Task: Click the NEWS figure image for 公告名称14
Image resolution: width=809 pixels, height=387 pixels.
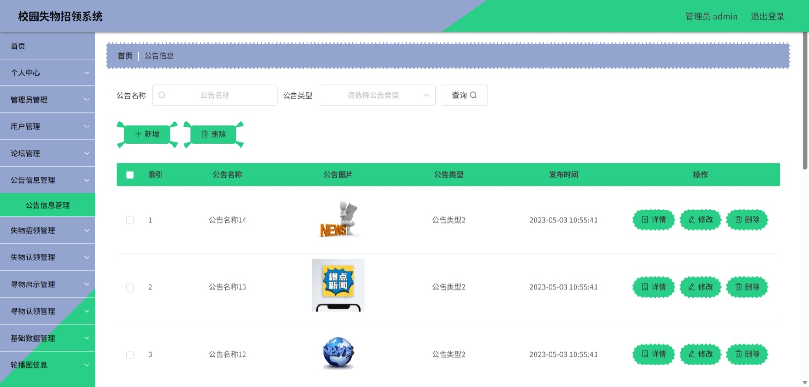Action: coord(339,219)
